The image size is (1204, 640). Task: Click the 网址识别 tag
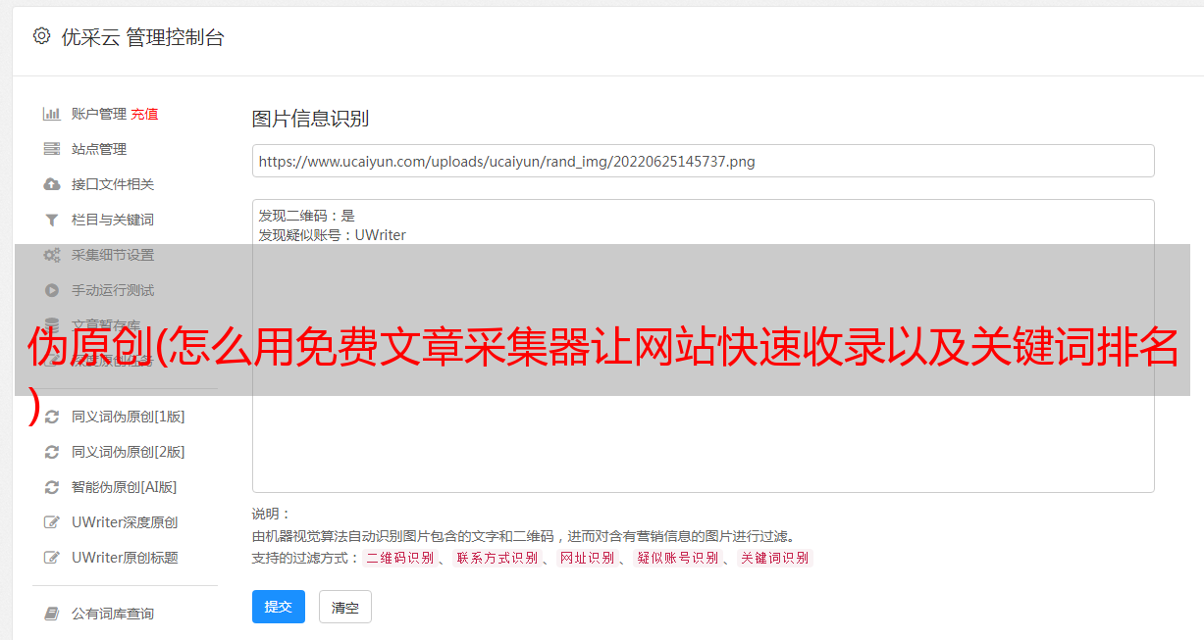pyautogui.click(x=587, y=558)
